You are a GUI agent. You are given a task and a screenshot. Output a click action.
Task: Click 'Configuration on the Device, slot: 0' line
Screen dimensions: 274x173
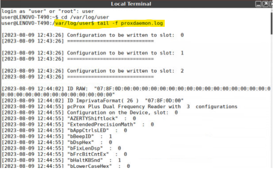[90, 113]
